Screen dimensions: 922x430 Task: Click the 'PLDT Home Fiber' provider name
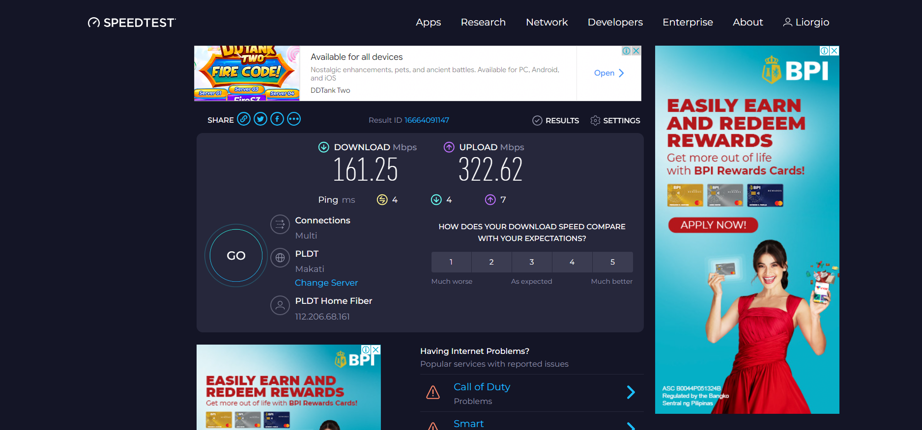coord(334,301)
